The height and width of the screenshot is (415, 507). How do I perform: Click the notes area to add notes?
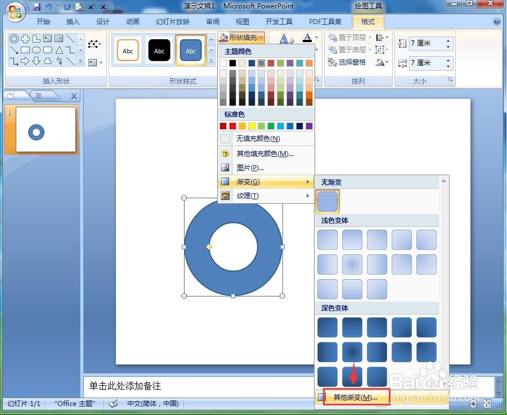(x=198, y=386)
